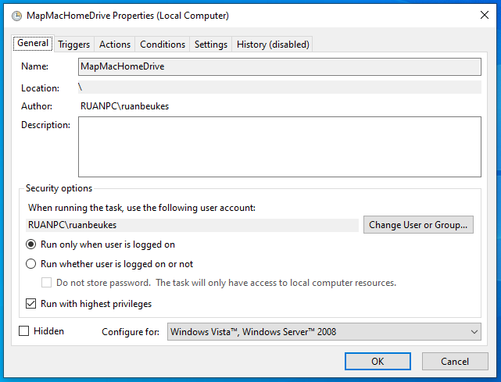Screen dimensions: 501x382
Task: Switch to the General tab
Action: [x=34, y=44]
